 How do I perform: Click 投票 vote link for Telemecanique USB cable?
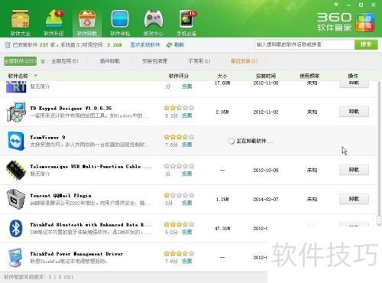pyautogui.click(x=186, y=174)
